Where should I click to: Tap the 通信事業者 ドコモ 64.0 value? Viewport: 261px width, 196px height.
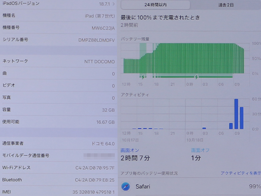[x=103, y=144]
